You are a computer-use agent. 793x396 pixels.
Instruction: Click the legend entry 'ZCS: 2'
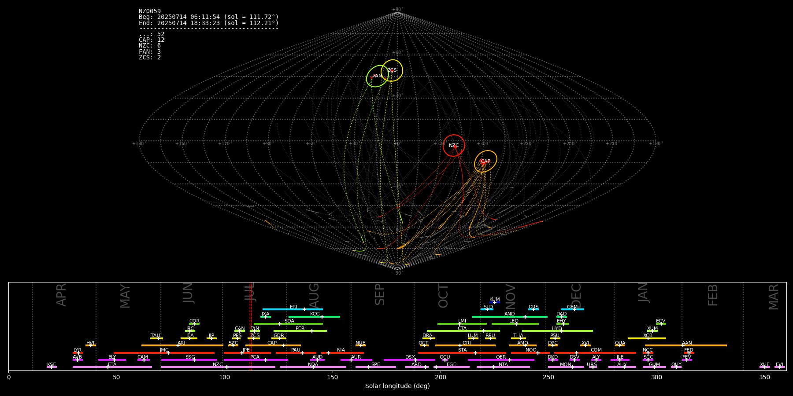point(150,58)
